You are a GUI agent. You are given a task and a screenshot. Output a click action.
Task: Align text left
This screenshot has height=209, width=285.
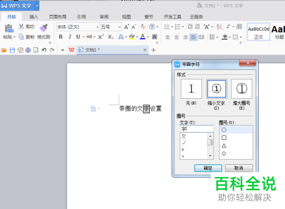pos(168,37)
